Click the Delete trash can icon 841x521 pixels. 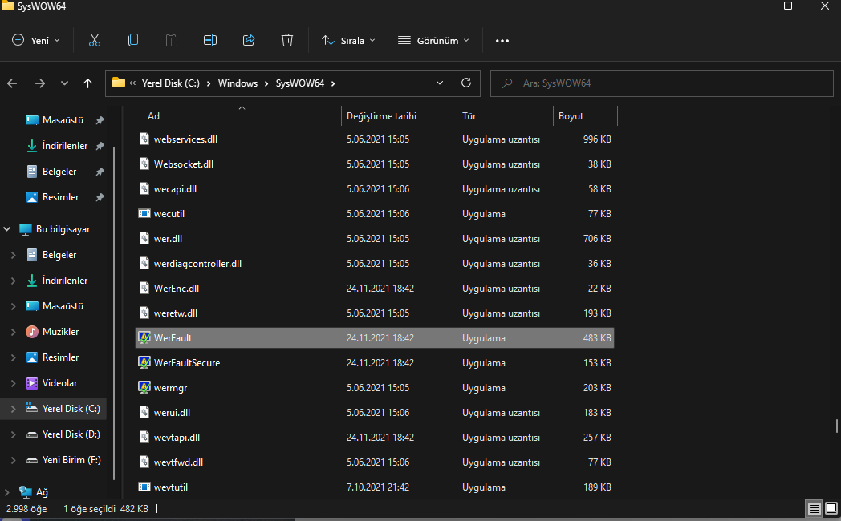pyautogui.click(x=287, y=40)
